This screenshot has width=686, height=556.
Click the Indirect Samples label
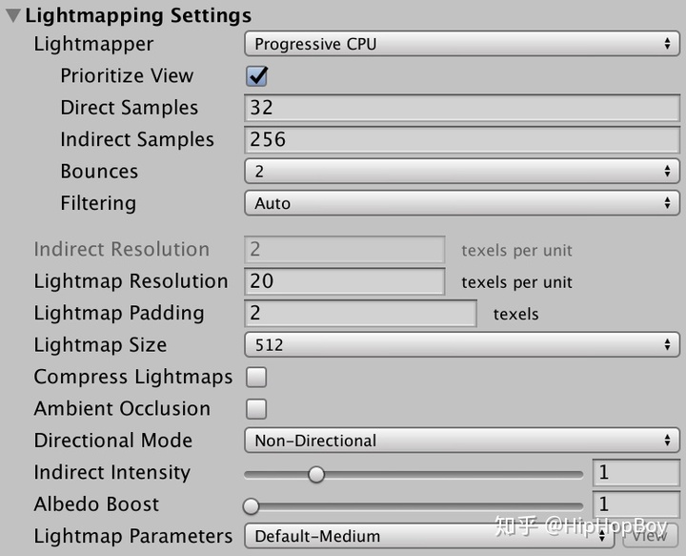coord(137,139)
